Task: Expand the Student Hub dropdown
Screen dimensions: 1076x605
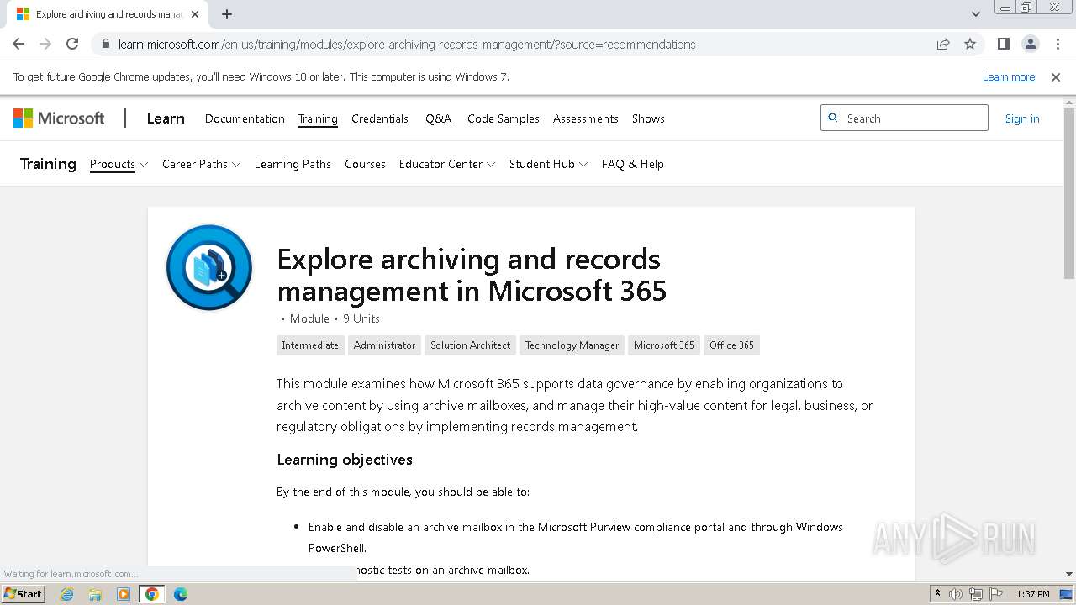Action: click(548, 164)
